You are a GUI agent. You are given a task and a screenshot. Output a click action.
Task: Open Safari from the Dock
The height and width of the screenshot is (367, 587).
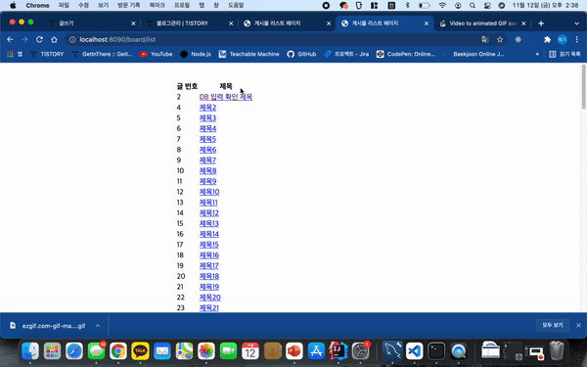74,351
